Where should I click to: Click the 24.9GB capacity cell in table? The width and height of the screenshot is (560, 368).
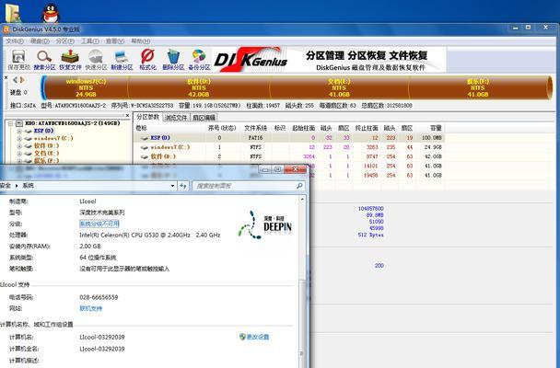point(433,147)
